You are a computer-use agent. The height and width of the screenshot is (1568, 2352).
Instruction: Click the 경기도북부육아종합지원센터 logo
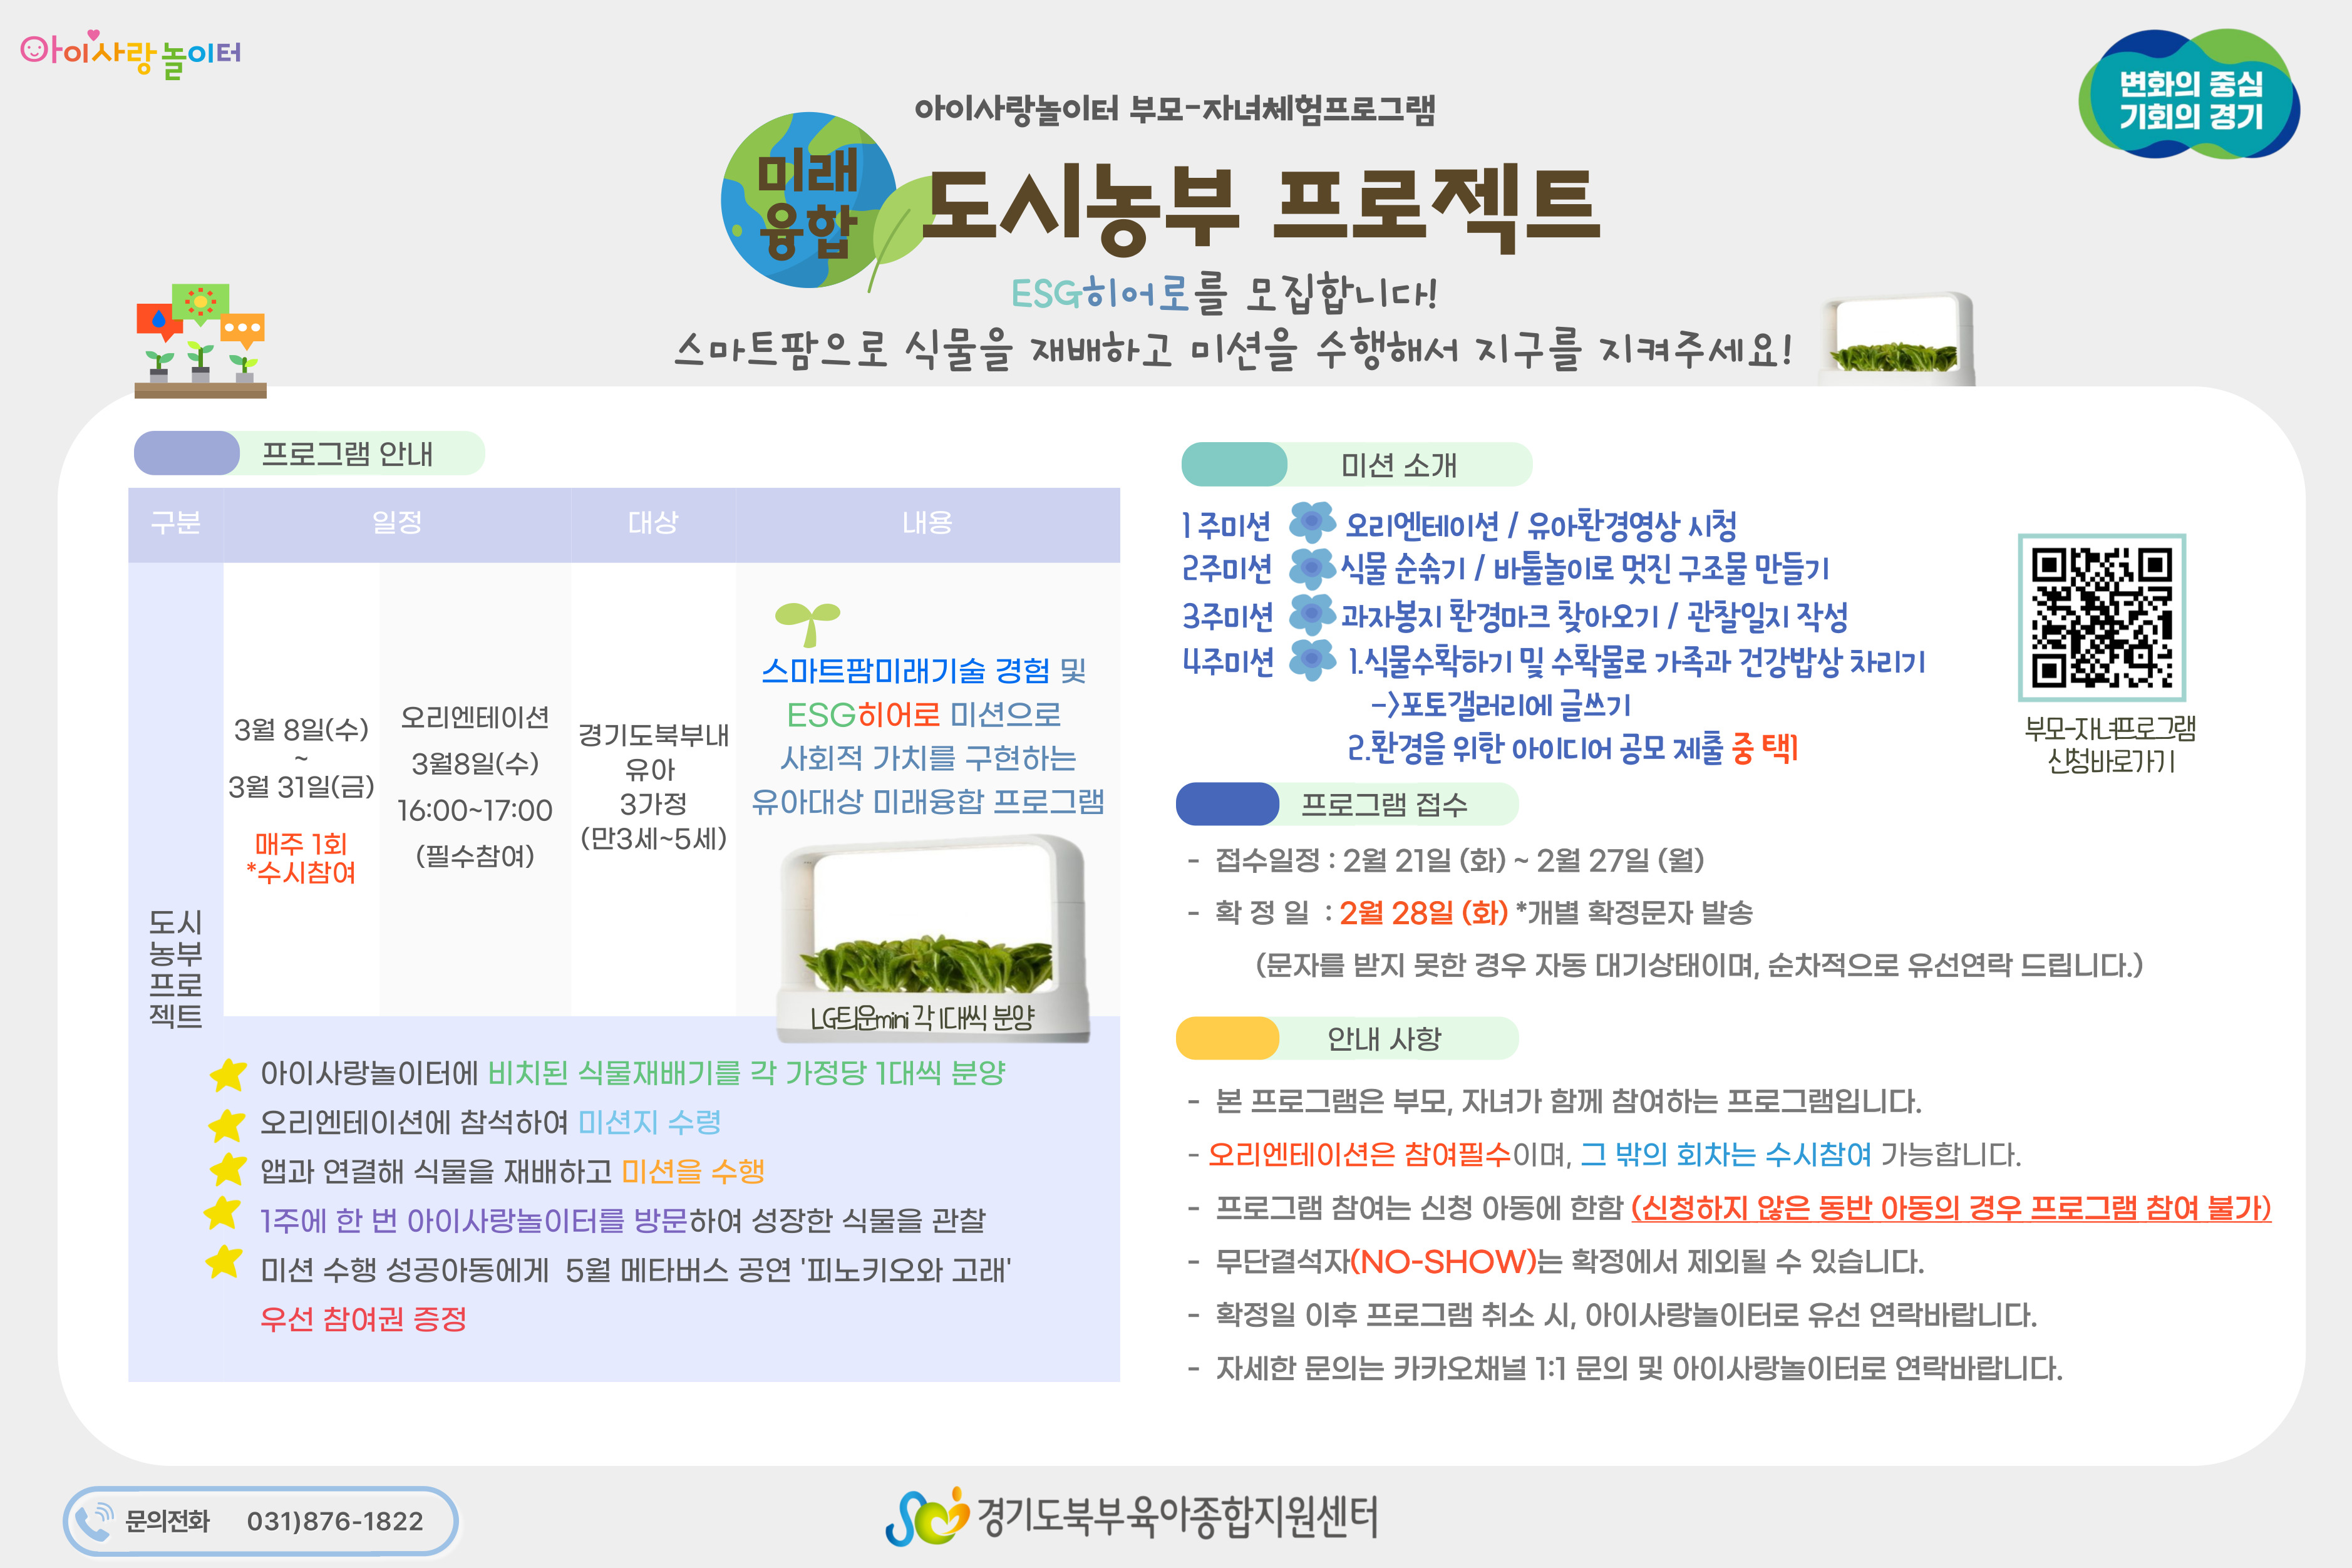click(1130, 1516)
